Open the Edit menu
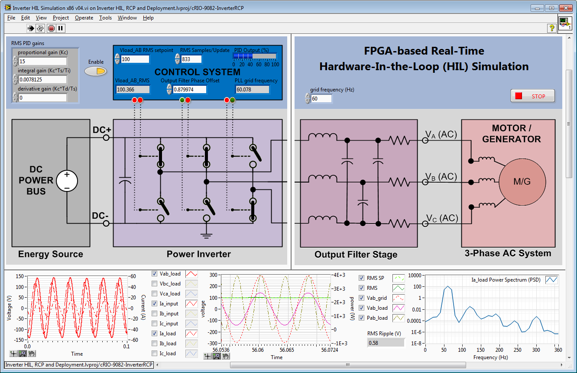 [x=26, y=18]
